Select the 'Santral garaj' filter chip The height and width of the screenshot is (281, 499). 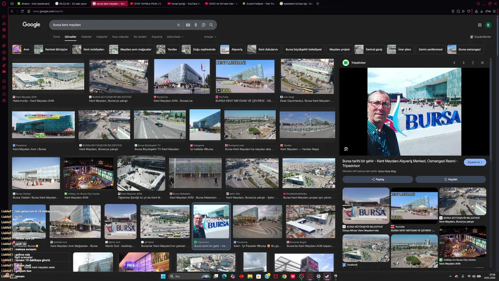pyautogui.click(x=370, y=50)
